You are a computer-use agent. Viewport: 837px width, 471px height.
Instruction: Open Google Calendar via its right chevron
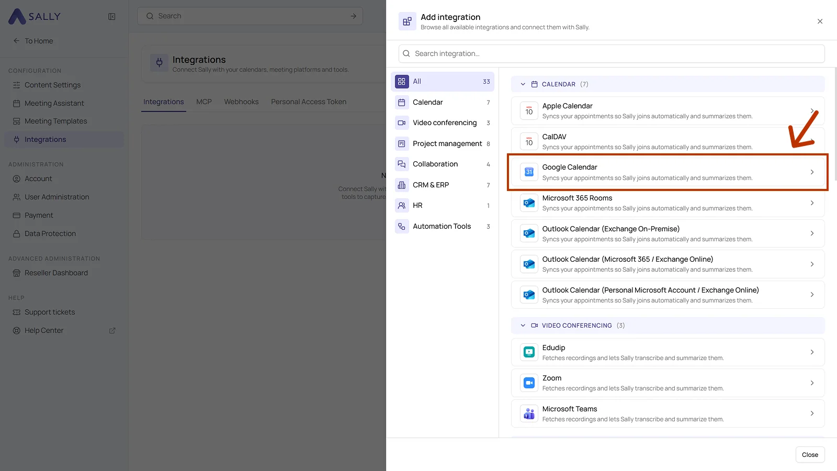click(812, 172)
